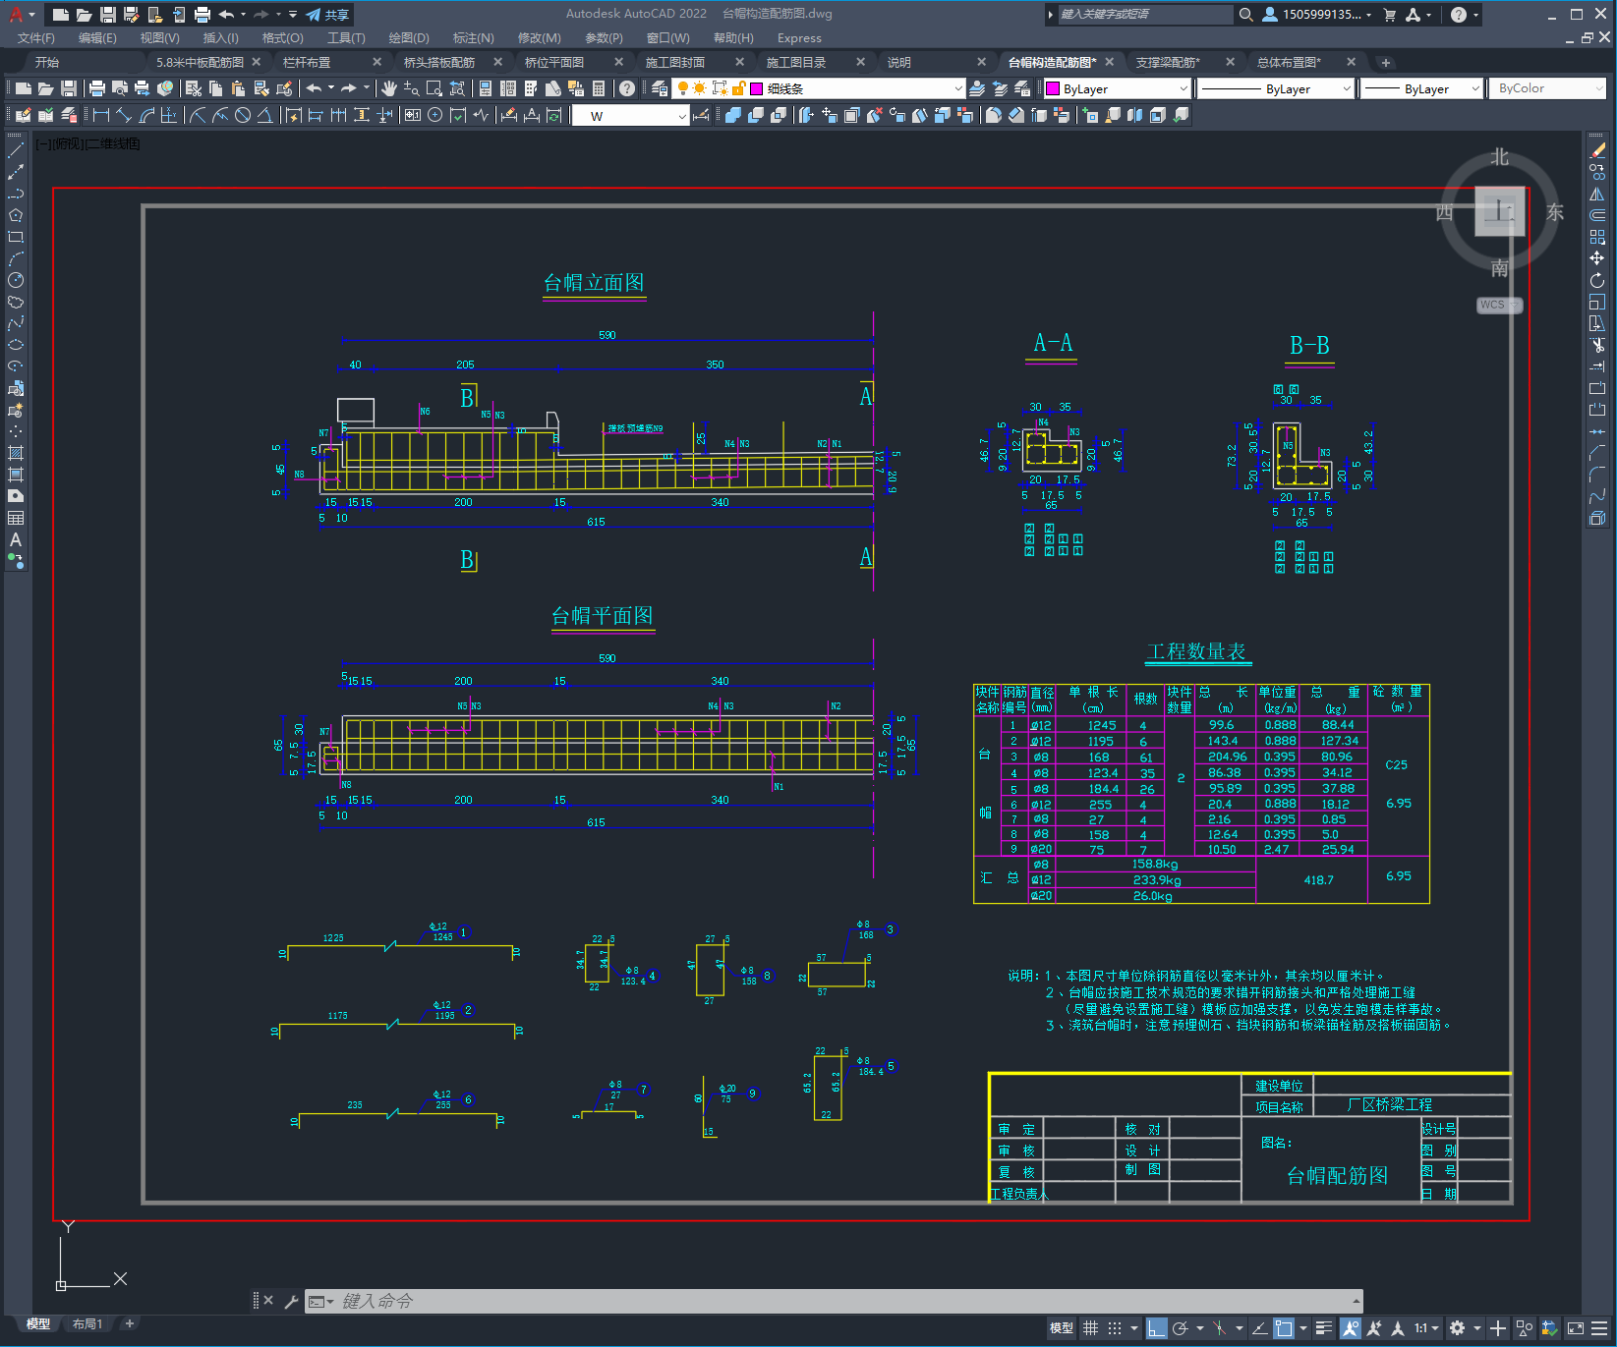The width and height of the screenshot is (1617, 1347).
Task: Click the Help question mark toolbar icon
Action: [627, 88]
